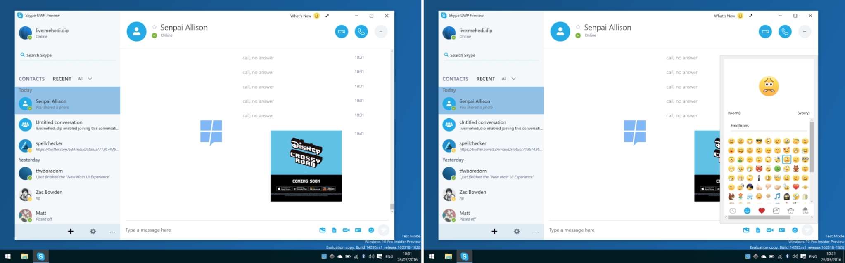Start a voice call in left Skype window
Screen dimensions: 845x263
pyautogui.click(x=361, y=31)
